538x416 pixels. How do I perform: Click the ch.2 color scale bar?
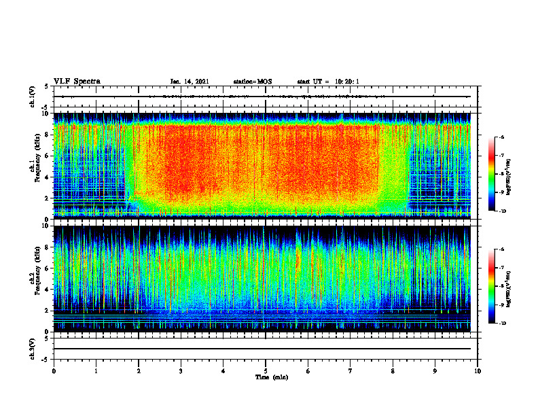[491, 286]
